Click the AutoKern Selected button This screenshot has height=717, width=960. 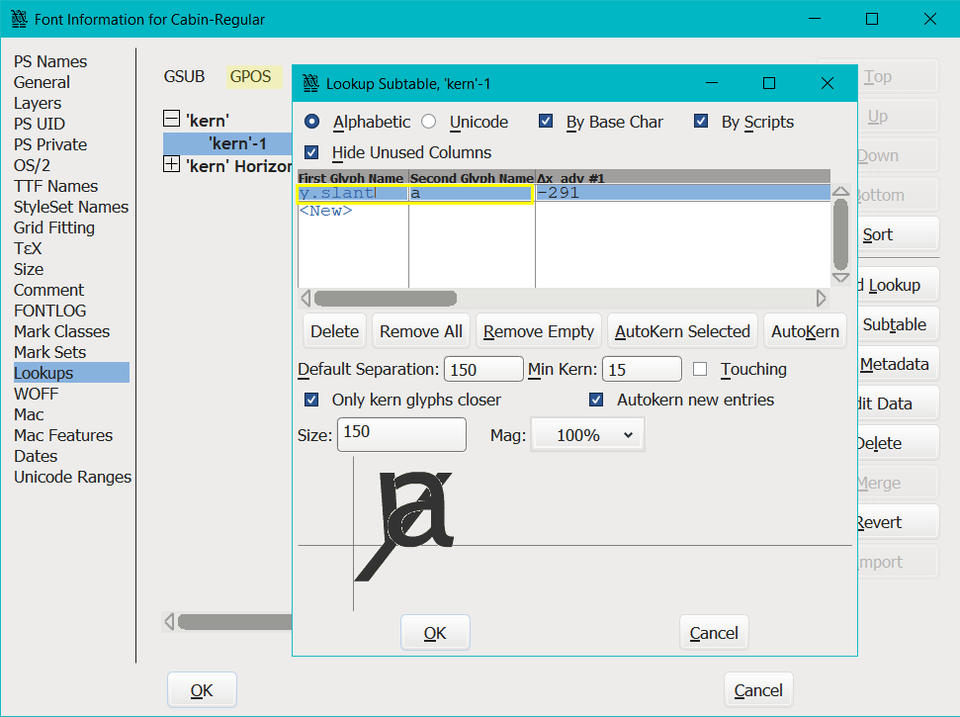pos(682,331)
